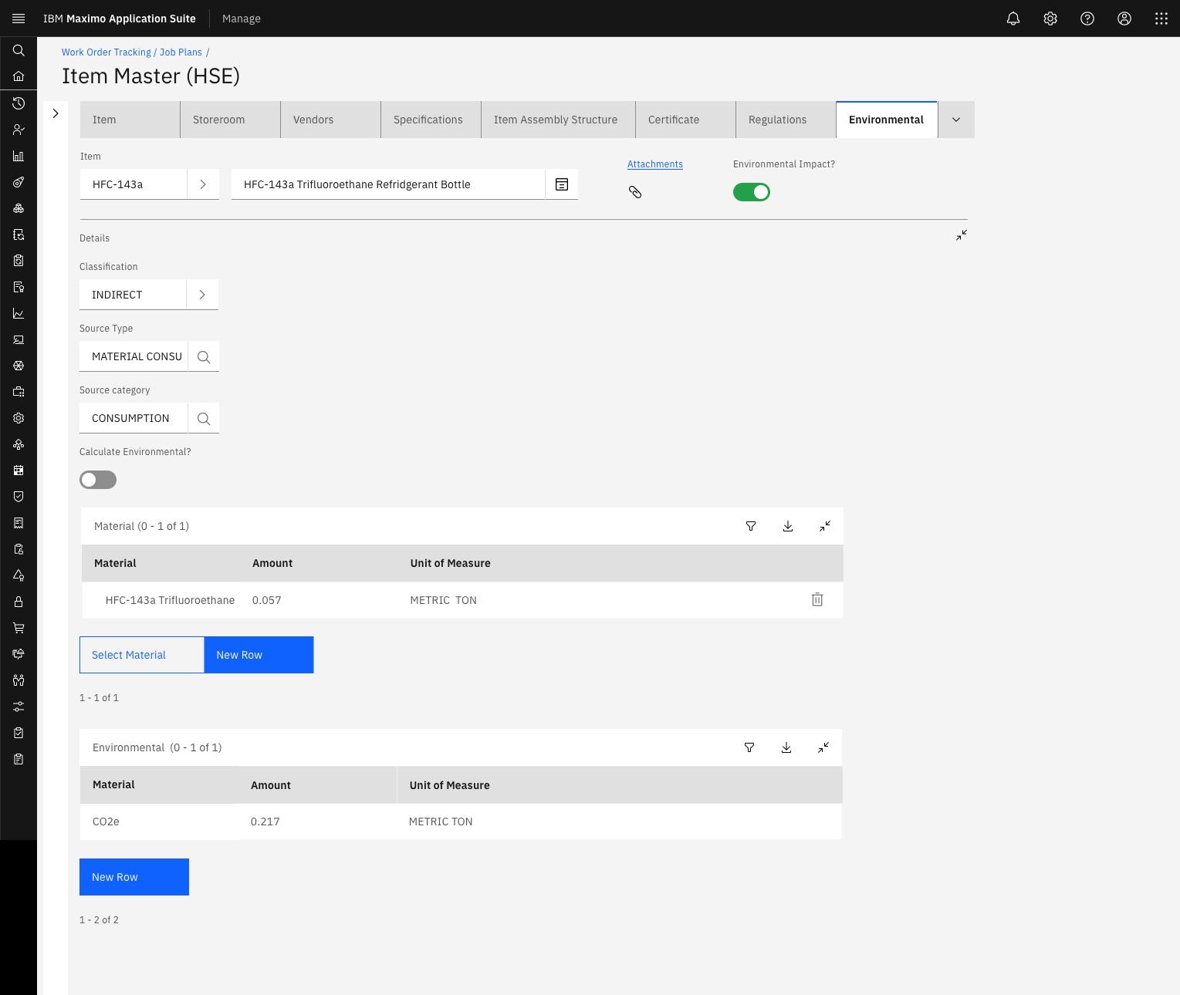The image size is (1180, 995).
Task: Click the item description text field
Action: (388, 184)
